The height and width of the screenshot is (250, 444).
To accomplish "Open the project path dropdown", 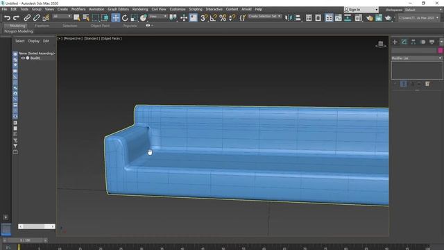I will pyautogui.click(x=418, y=18).
